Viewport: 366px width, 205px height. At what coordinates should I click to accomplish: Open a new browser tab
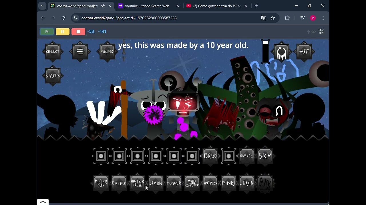tap(256, 6)
